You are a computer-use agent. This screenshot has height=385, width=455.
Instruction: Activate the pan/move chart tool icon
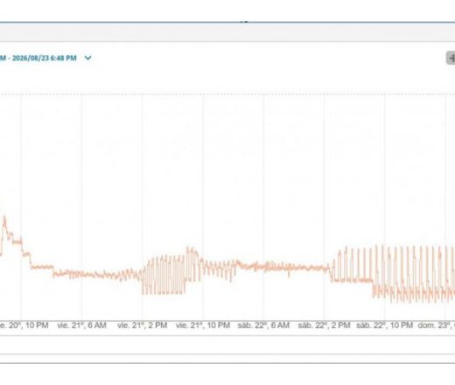pos(451,58)
